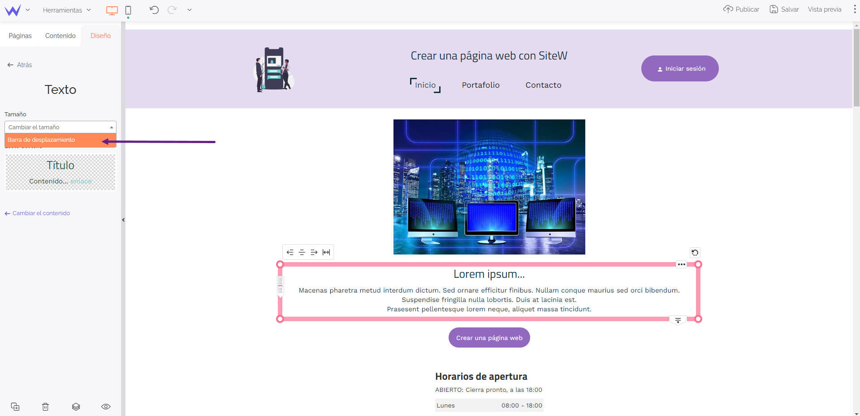Save the site with Salvar
860x416 pixels.
pos(784,9)
